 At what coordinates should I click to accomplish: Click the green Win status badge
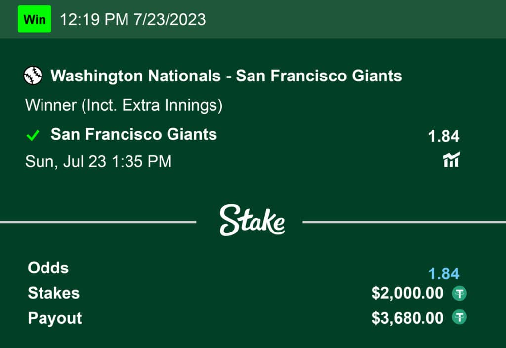[35, 19]
